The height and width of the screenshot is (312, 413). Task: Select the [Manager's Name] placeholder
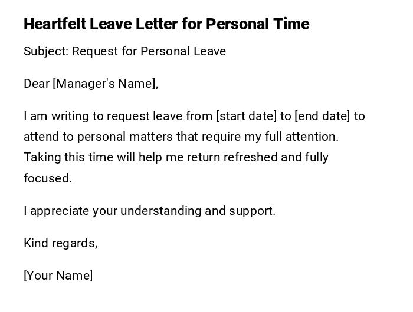point(106,84)
